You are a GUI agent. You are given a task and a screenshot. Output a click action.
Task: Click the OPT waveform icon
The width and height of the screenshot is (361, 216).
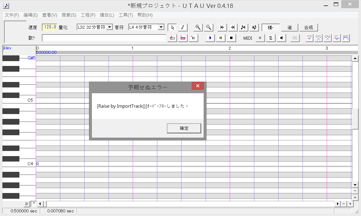336,38
